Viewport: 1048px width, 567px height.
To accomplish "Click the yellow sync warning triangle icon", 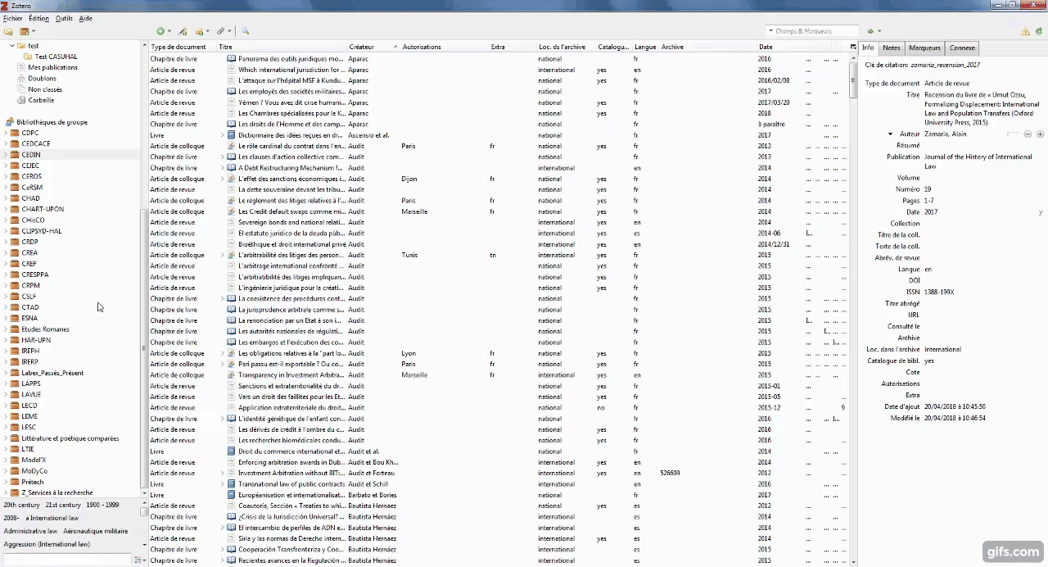I will (x=1025, y=31).
